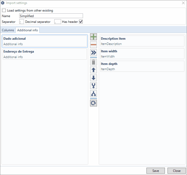Click the Separator input field
This screenshot has width=187, height=175.
22,22
